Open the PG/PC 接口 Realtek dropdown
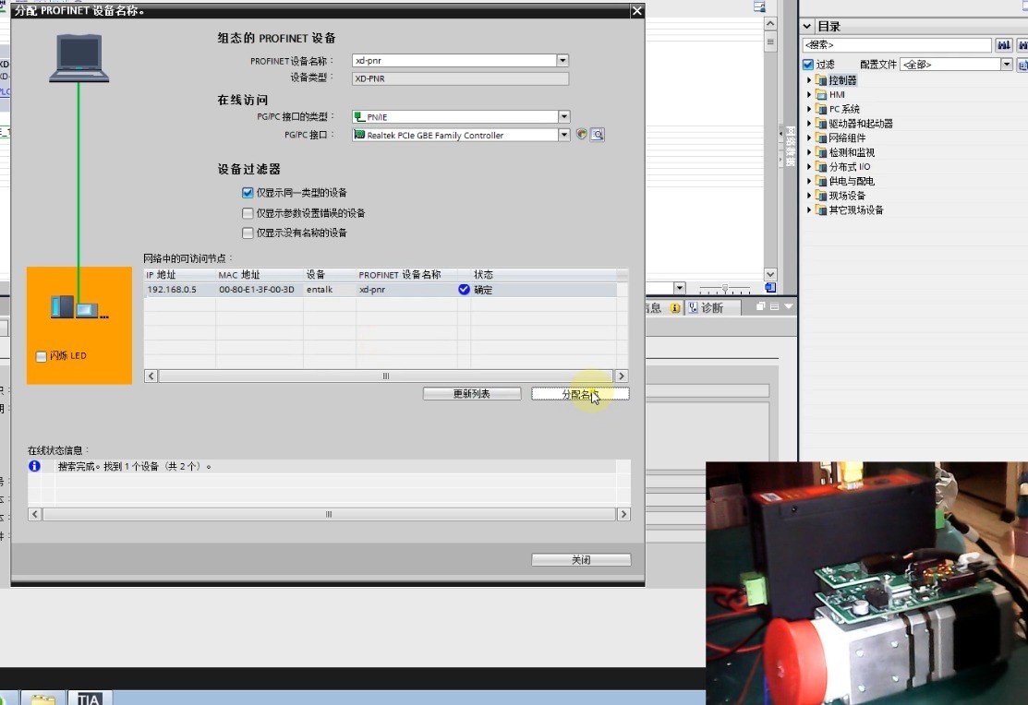This screenshot has width=1028, height=705. click(x=563, y=135)
